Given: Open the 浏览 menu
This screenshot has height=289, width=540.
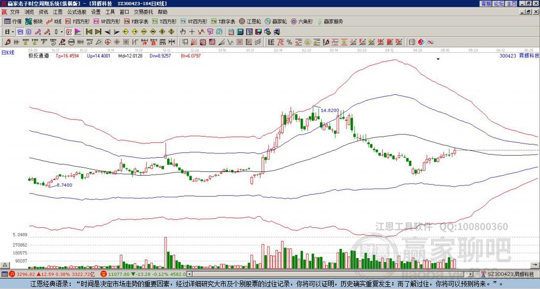Looking at the screenshot, I should [x=30, y=12].
